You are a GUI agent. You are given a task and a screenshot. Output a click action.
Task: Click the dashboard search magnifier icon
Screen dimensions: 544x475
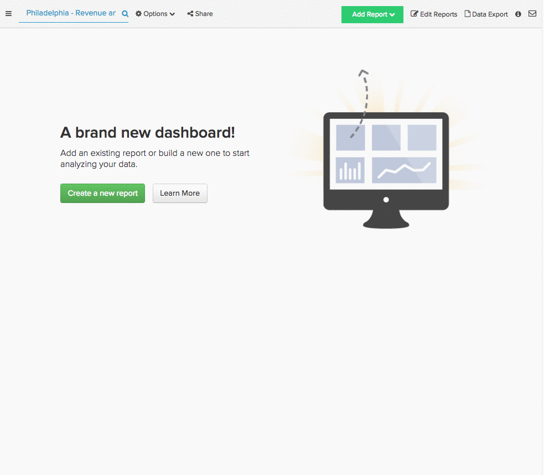125,14
